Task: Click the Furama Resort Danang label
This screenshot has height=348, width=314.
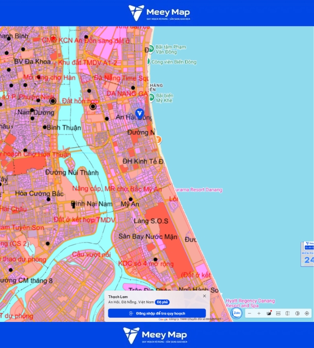Action: [x=198, y=190]
